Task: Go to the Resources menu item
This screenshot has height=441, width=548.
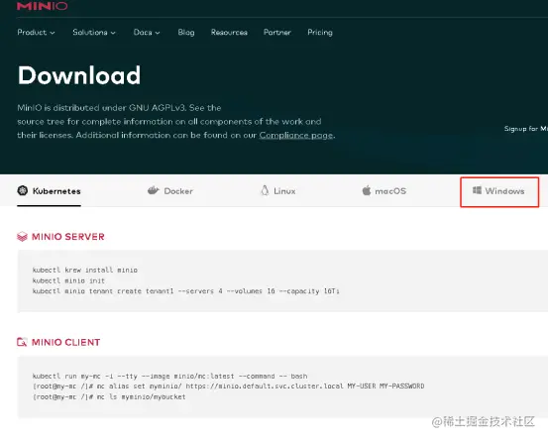Action: (229, 32)
